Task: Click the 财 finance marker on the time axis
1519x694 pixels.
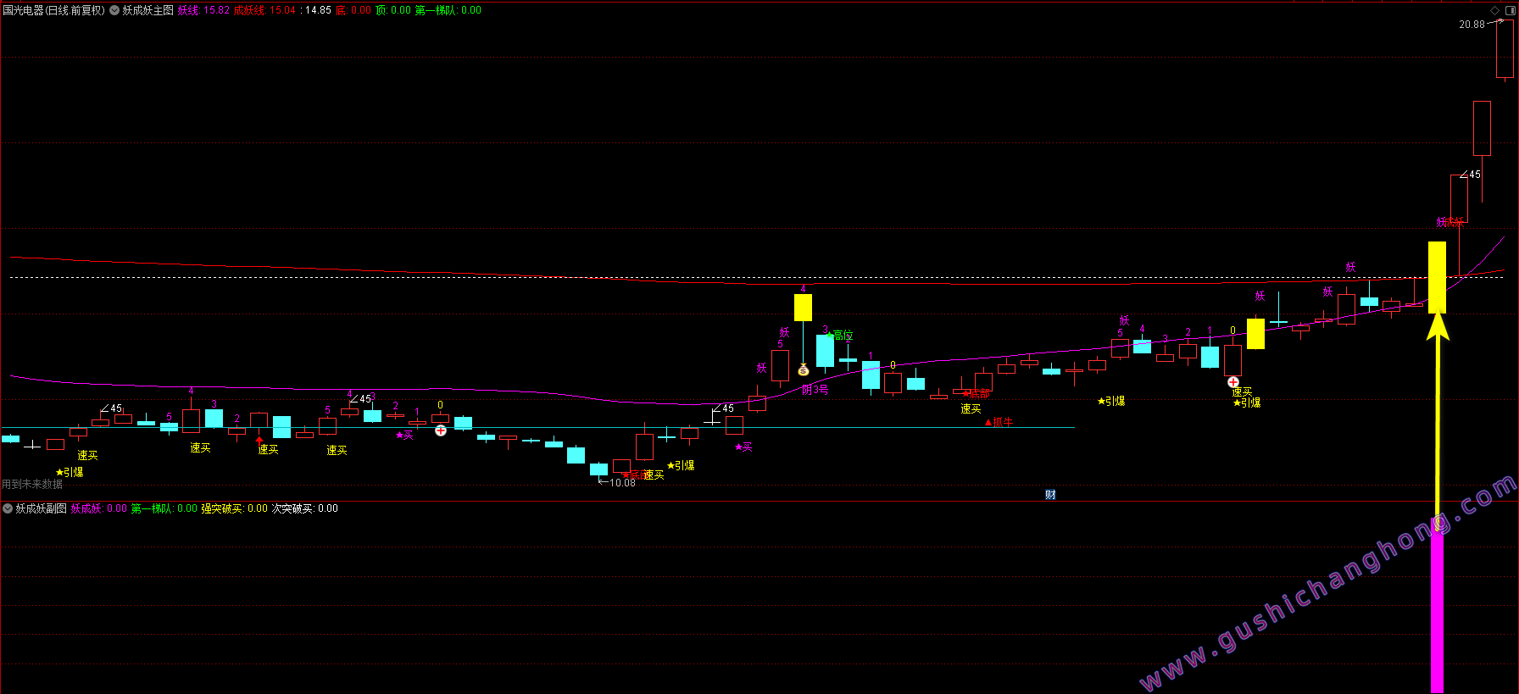Action: click(1050, 495)
